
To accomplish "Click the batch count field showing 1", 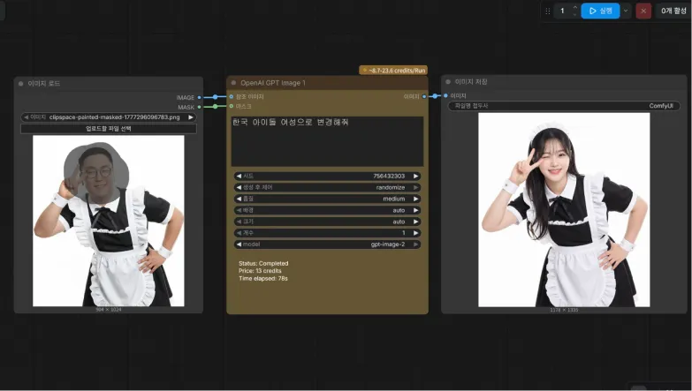I will (x=562, y=11).
